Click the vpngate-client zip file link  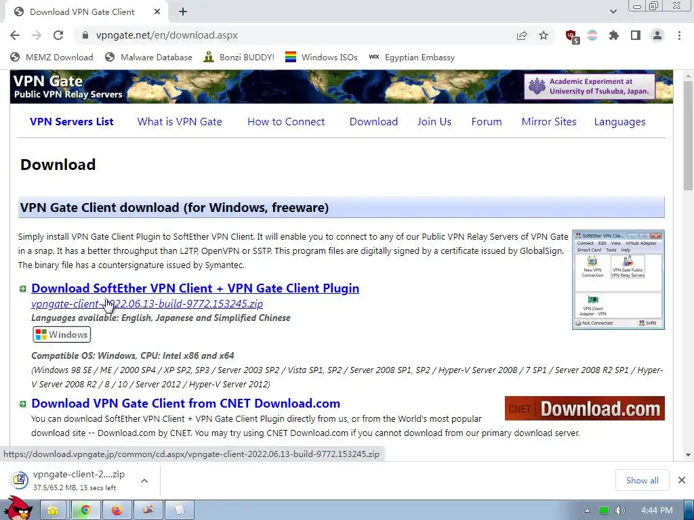pyautogui.click(x=147, y=304)
